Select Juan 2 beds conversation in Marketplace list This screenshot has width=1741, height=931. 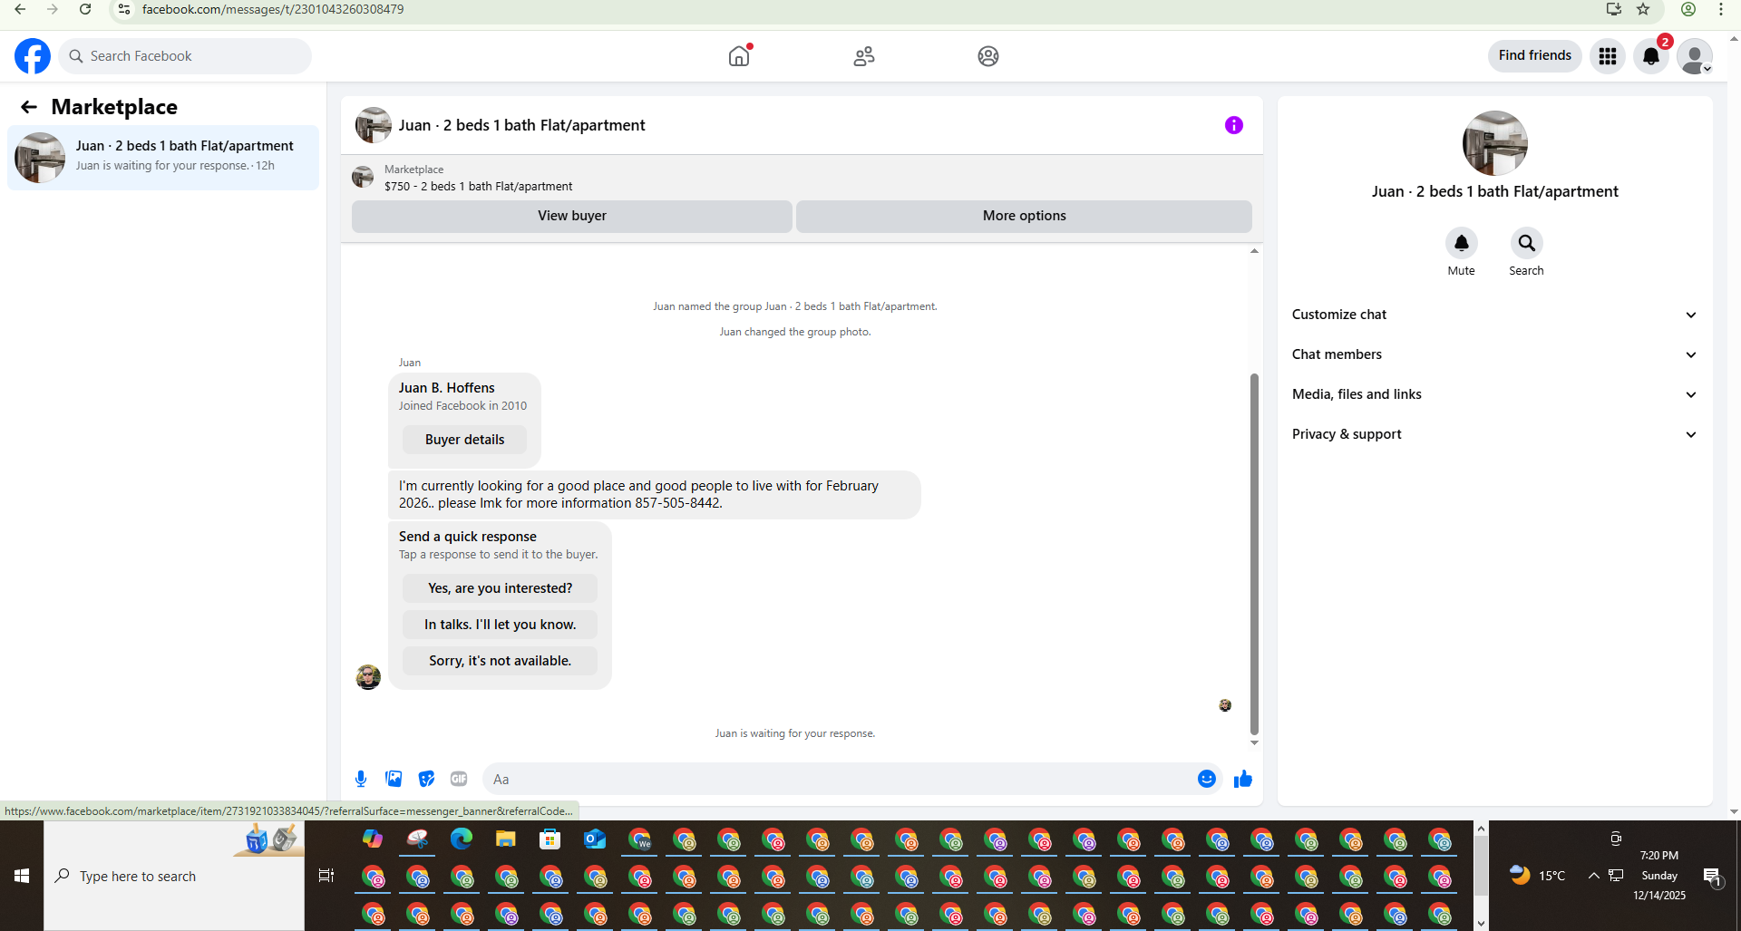[x=163, y=158]
